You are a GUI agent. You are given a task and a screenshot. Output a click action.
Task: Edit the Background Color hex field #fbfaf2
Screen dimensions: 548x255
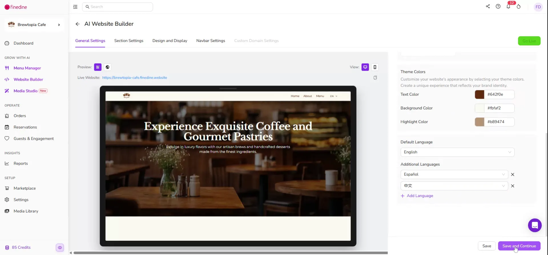499,108
